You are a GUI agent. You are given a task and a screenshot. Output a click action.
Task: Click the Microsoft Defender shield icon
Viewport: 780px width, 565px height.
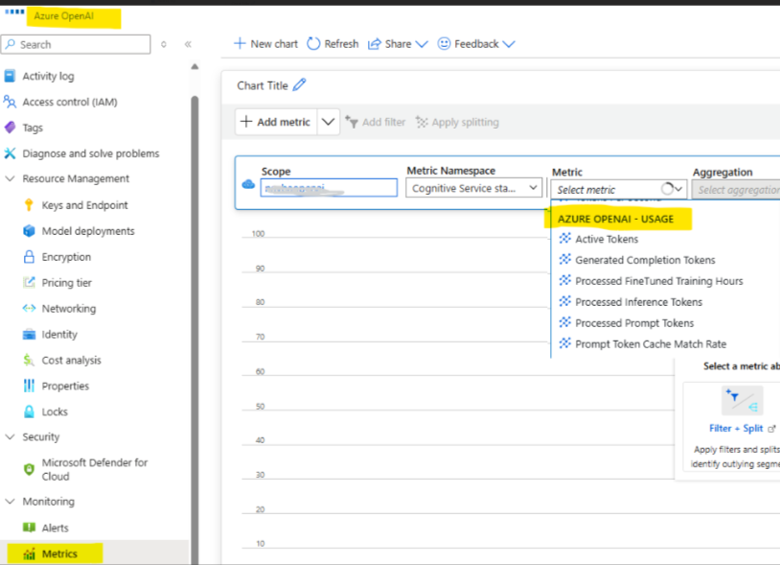[29, 469]
